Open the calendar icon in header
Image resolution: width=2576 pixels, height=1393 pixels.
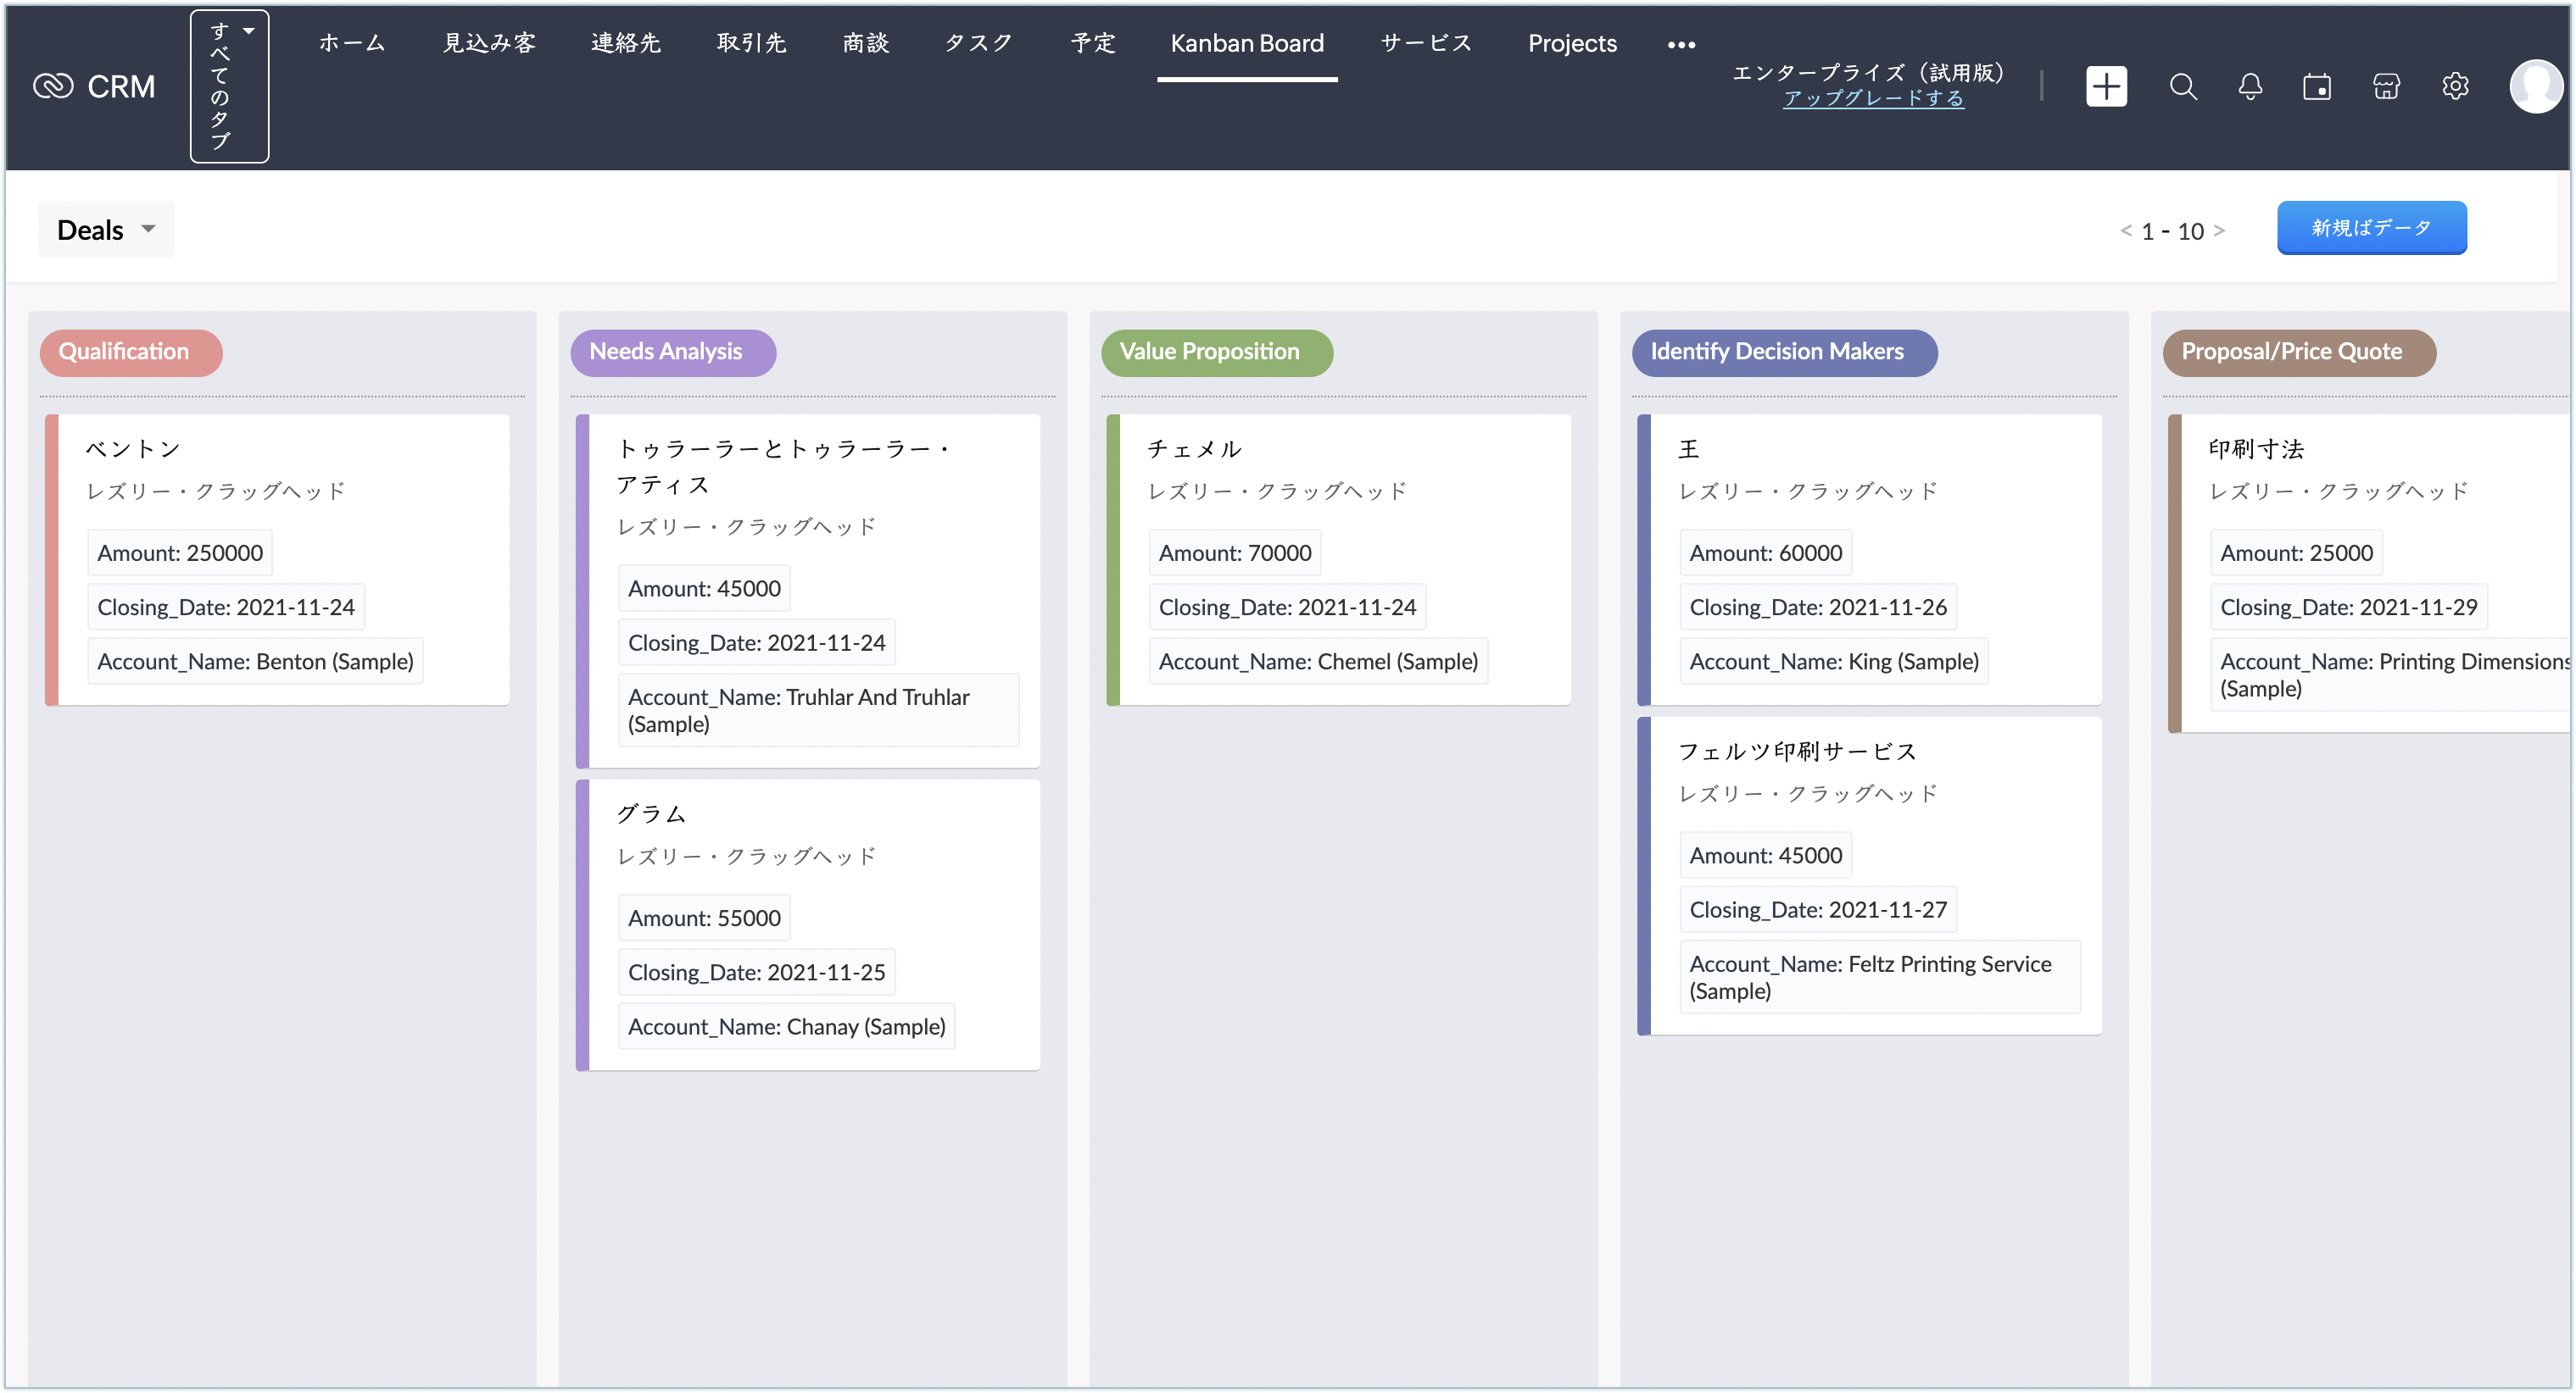[x=2316, y=87]
